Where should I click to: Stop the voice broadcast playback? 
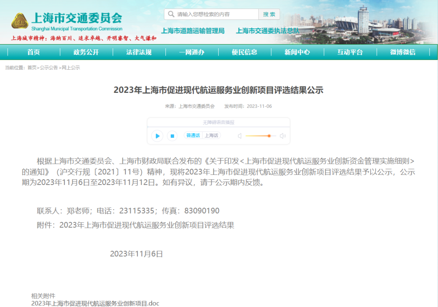coord(172,136)
